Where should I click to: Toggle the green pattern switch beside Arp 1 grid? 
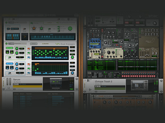coord(29,53)
